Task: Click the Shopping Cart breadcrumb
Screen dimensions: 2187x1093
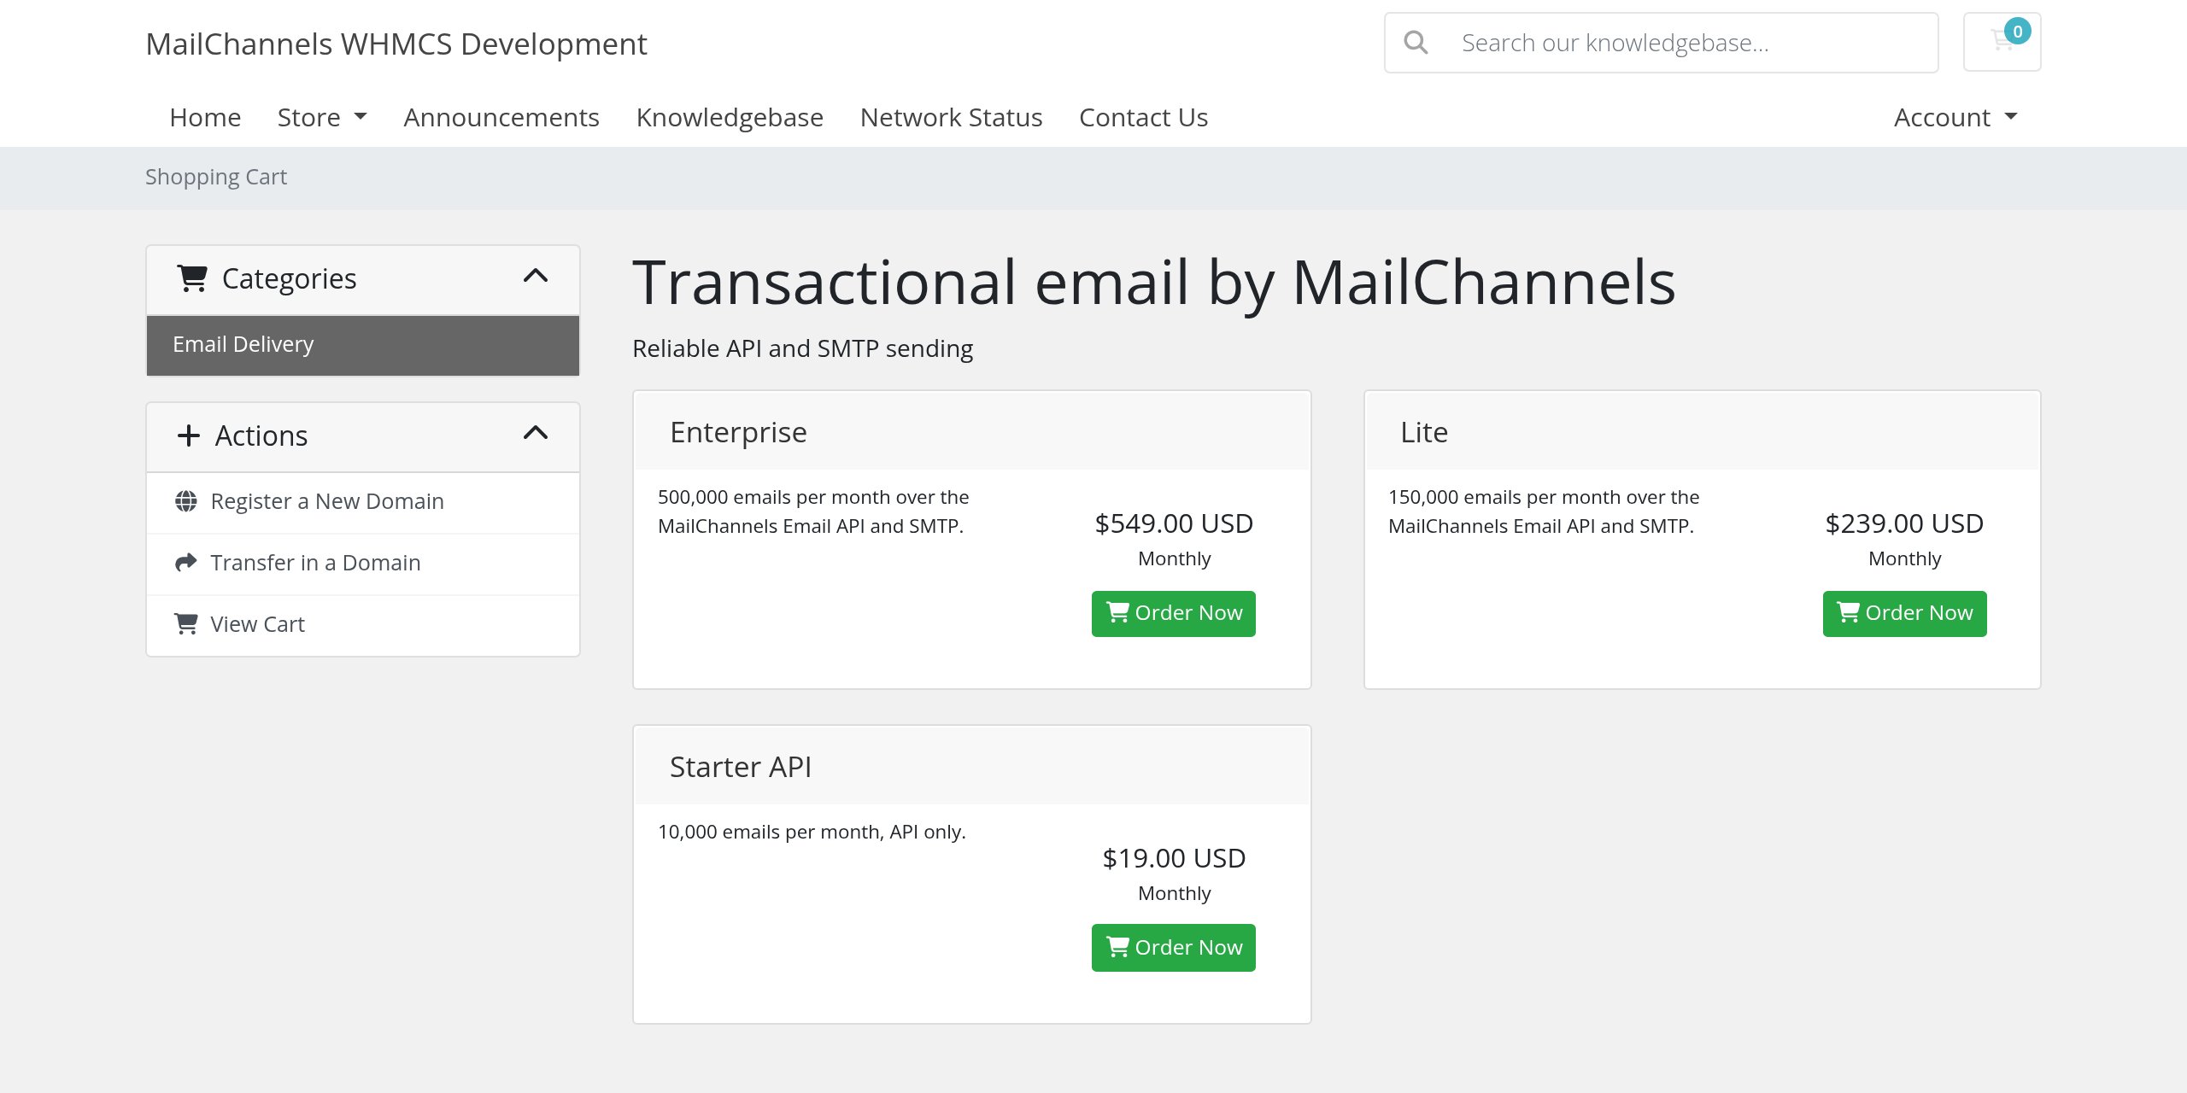Action: tap(216, 177)
